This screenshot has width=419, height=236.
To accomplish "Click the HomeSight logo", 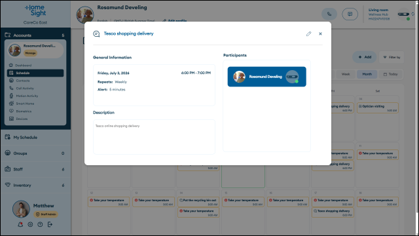I will [35, 10].
